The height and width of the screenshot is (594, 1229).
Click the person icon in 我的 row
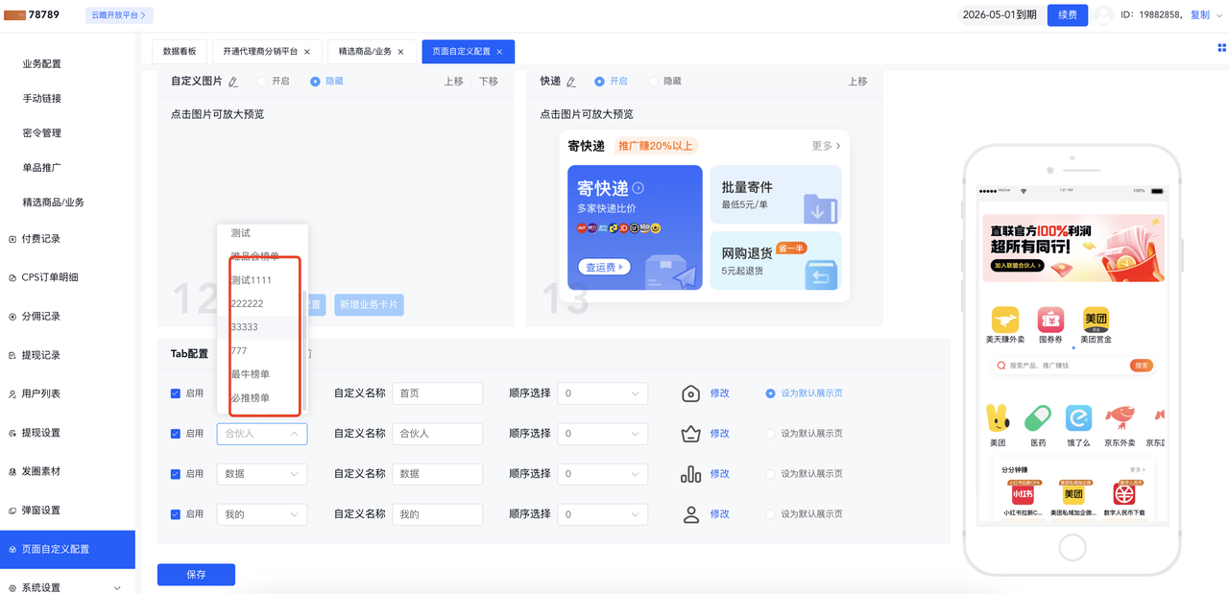pyautogui.click(x=690, y=514)
